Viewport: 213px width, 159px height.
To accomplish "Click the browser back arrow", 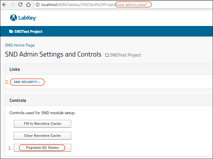I will click(x=4, y=5).
